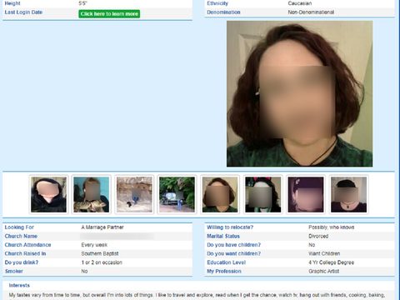The image size is (400, 300).
Task: Select the seventh thumbnail with the purple tint
Action: (x=306, y=194)
